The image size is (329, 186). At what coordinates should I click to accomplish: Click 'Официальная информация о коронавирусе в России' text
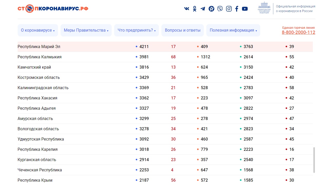[x=295, y=9]
